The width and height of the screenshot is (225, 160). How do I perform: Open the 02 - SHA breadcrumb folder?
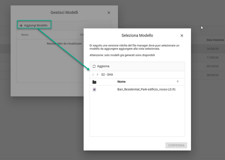click(107, 74)
